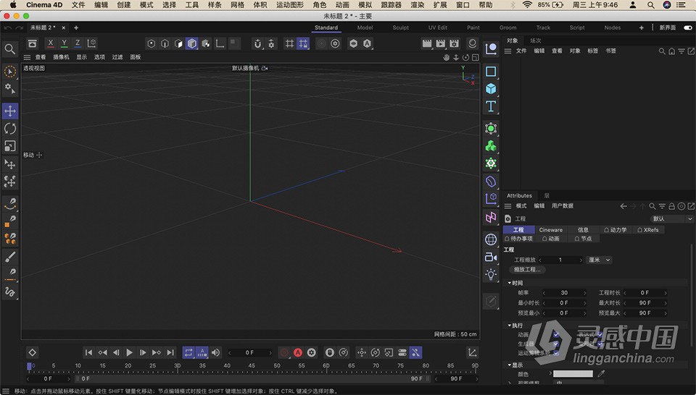Open Render Settings clapperboard gear icon
Viewport: 696px width, 395px height.
454,43
